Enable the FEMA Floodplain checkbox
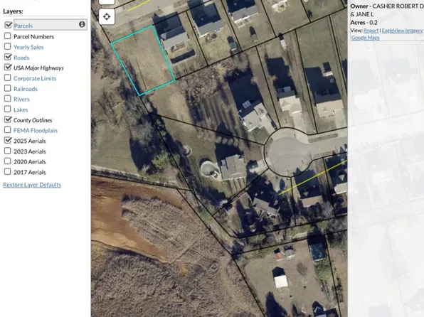 click(8, 130)
